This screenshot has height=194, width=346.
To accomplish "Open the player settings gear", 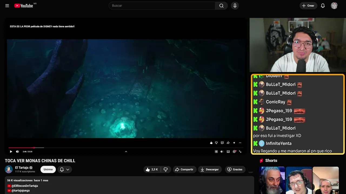I will (x=234, y=151).
